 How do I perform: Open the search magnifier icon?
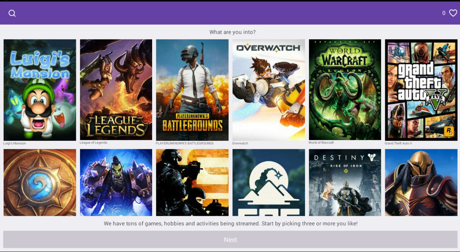coord(12,13)
